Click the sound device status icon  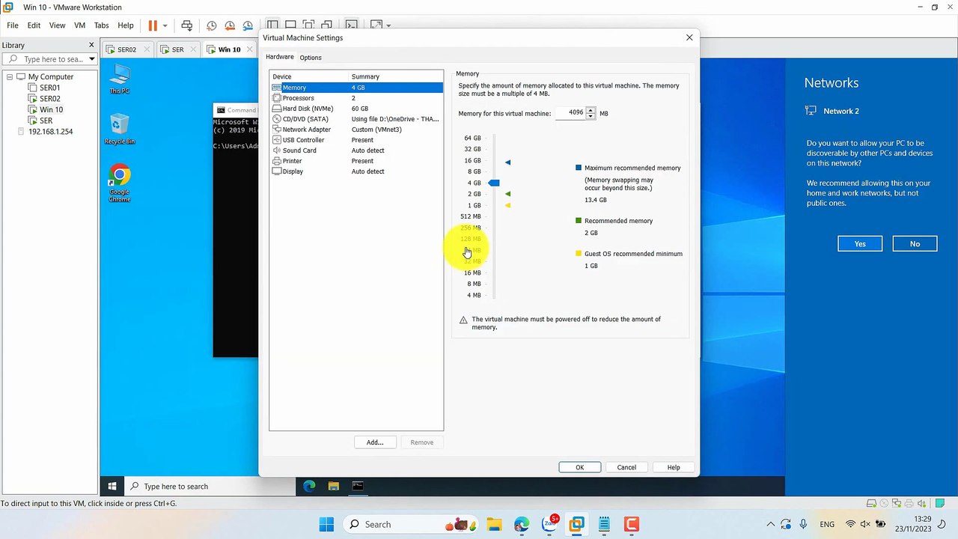(x=921, y=503)
